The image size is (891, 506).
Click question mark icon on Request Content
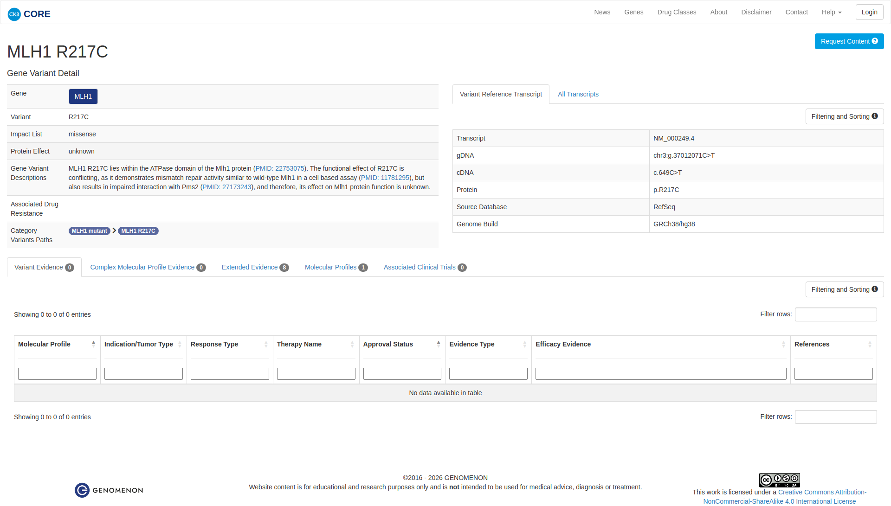[875, 41]
